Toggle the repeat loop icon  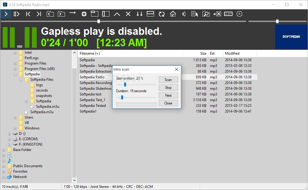162,14
